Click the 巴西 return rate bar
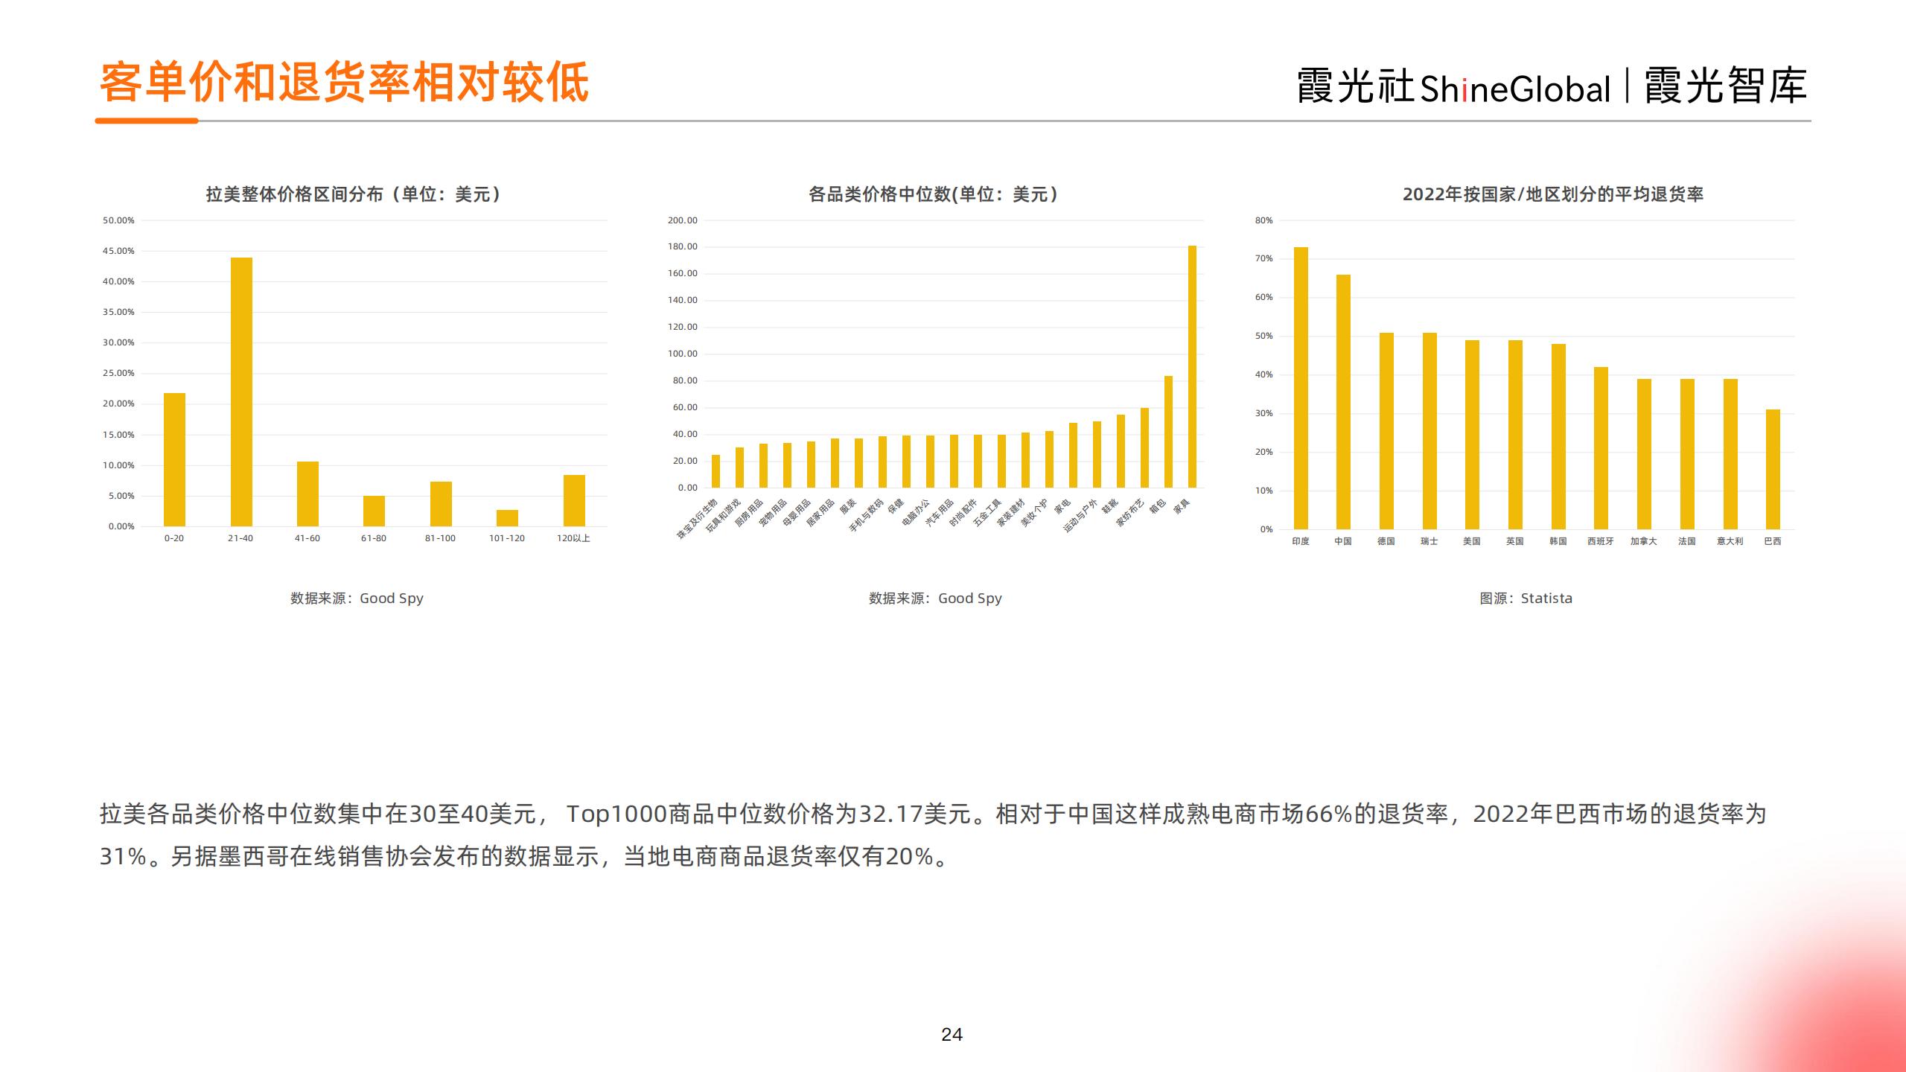The height and width of the screenshot is (1072, 1906). (x=1773, y=469)
